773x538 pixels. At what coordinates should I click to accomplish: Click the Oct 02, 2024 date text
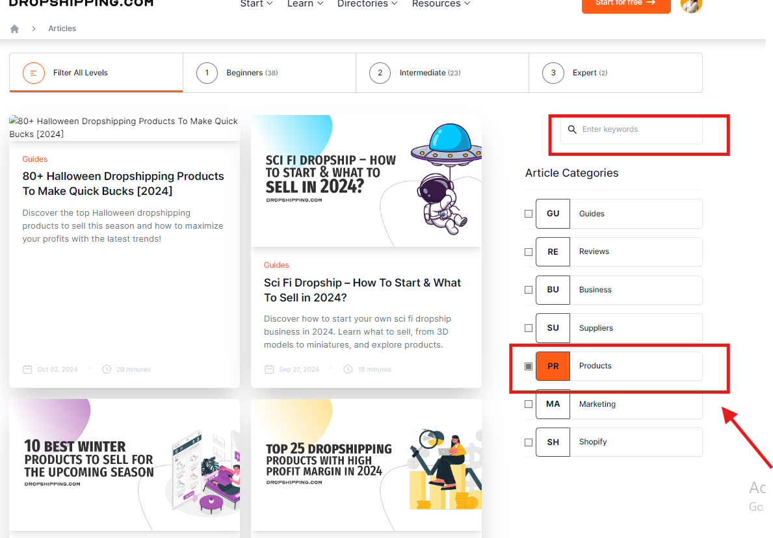pyautogui.click(x=58, y=370)
